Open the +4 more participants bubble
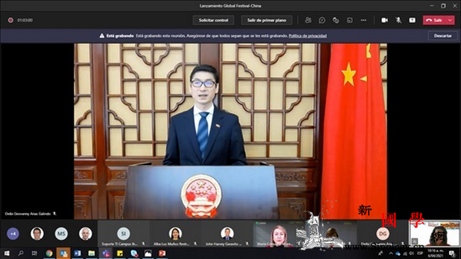The height and width of the screenshot is (259, 461). coord(13,234)
